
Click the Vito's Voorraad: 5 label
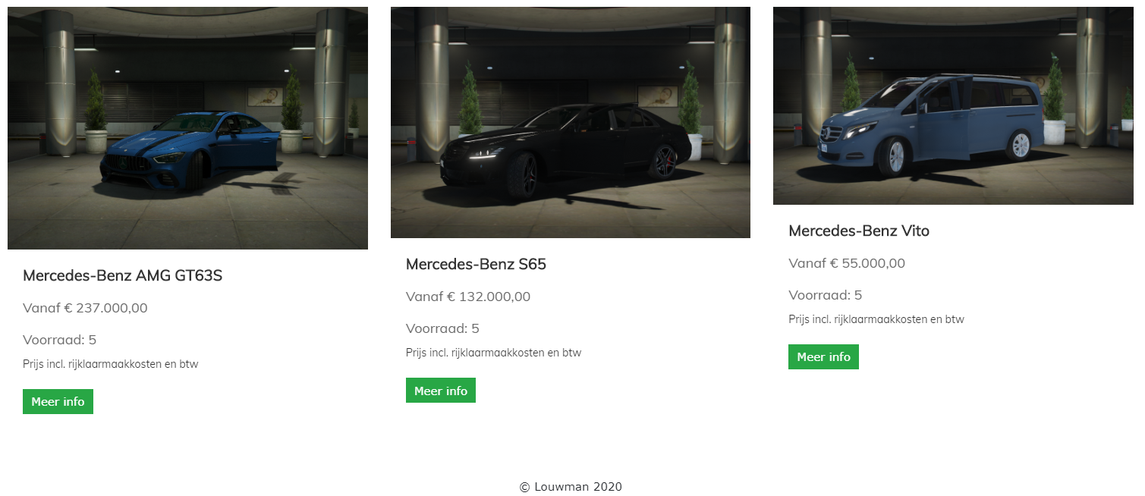(825, 295)
